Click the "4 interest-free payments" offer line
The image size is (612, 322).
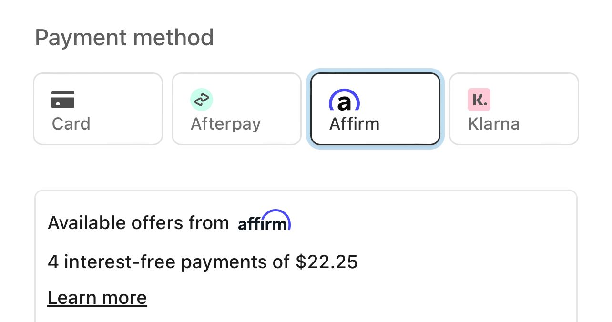coord(203,262)
